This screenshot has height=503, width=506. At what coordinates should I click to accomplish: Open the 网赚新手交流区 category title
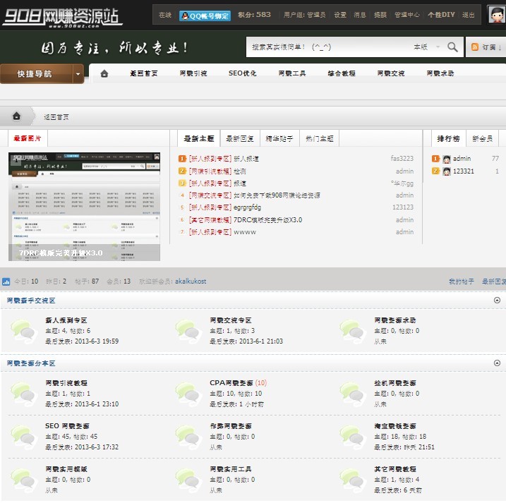point(31,301)
